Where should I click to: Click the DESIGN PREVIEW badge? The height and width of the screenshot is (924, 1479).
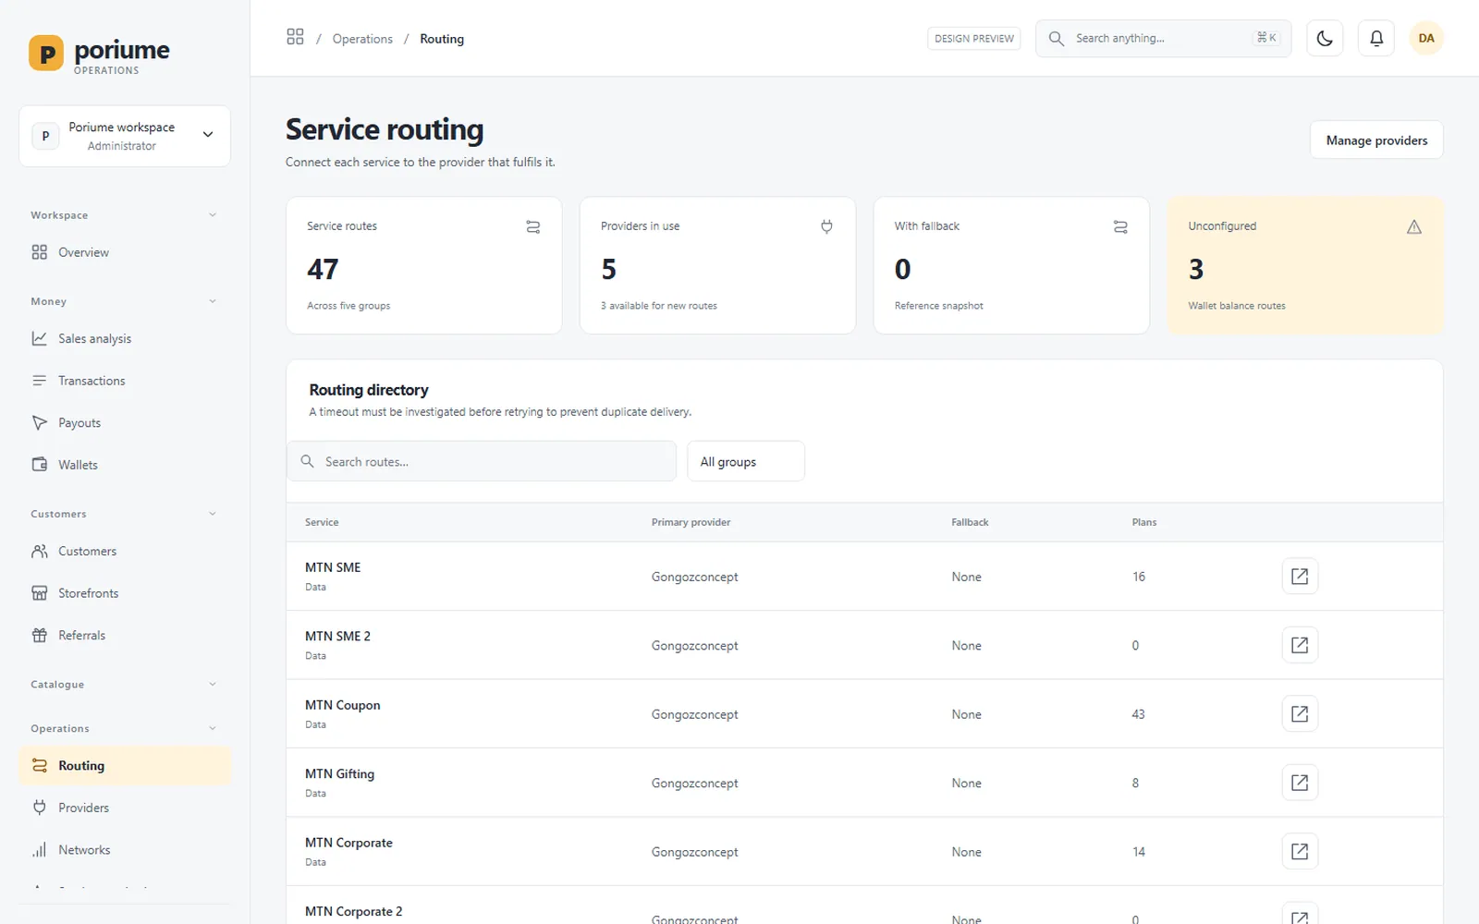974,38
